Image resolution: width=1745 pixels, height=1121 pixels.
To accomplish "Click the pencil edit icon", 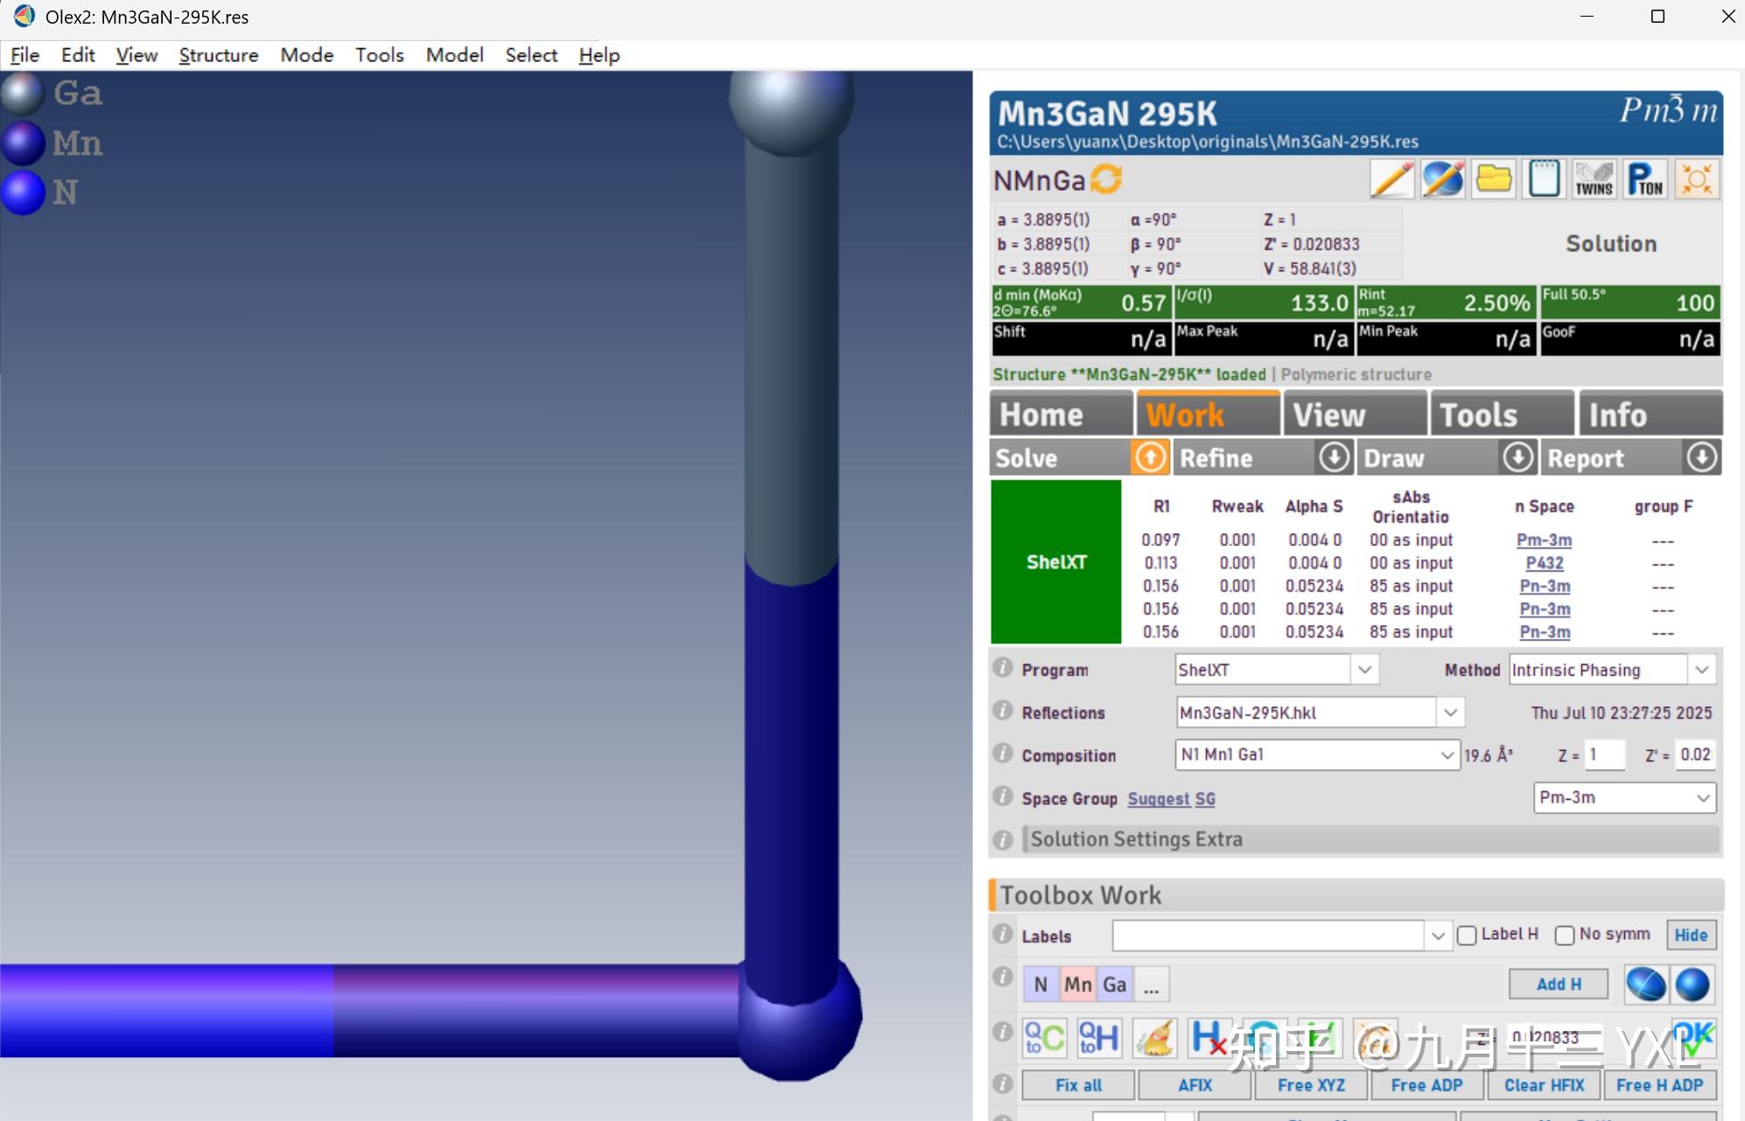I will [1391, 180].
